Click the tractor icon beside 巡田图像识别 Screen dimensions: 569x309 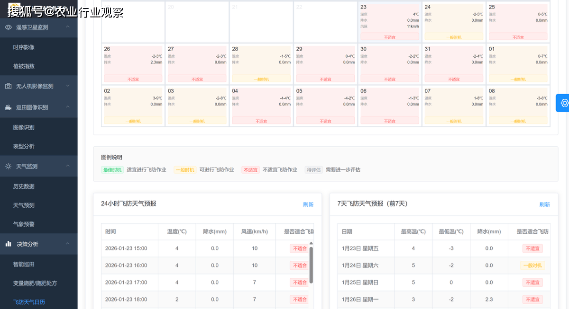point(9,107)
